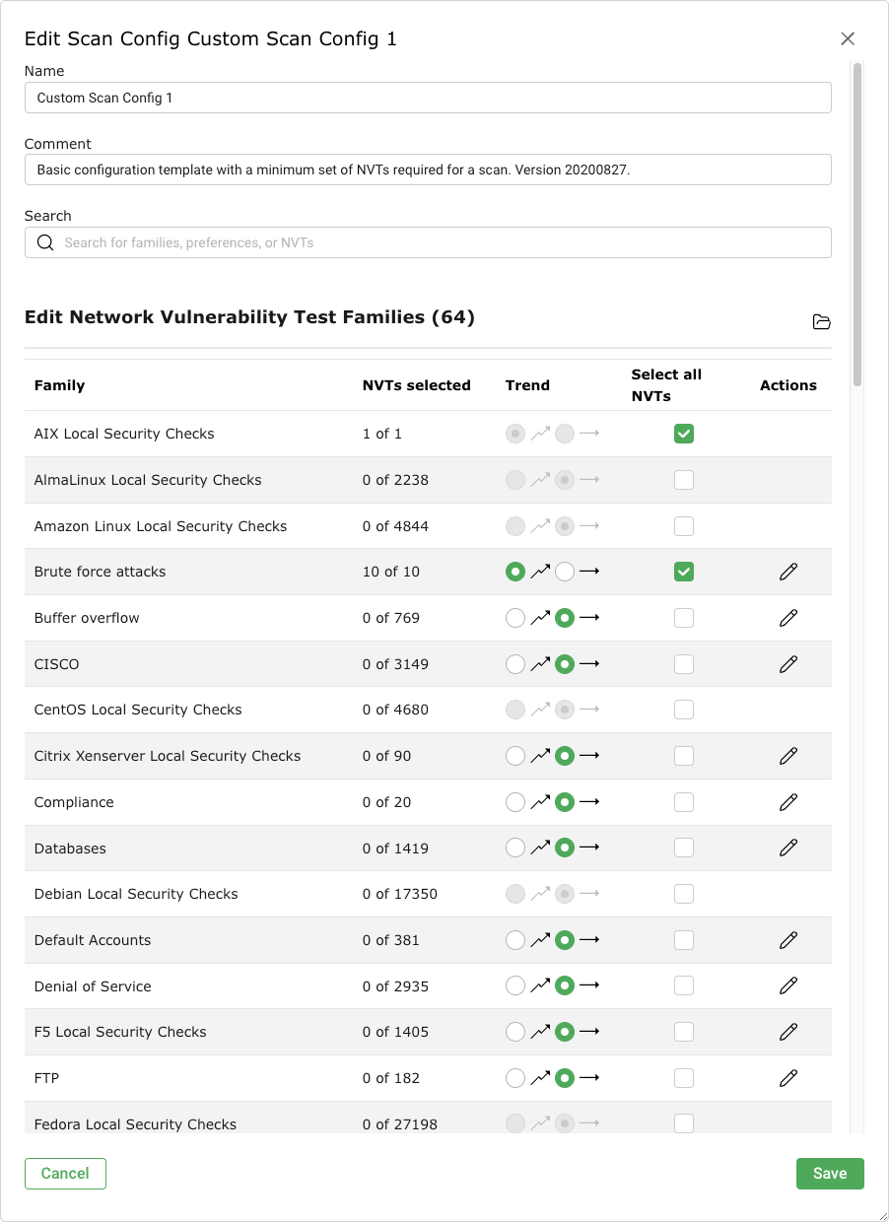Click the edit pencil for Brute force attacks
This screenshot has height=1222, width=889.
click(787, 572)
